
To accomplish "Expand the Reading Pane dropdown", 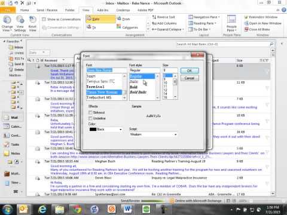I will click(203, 23).
